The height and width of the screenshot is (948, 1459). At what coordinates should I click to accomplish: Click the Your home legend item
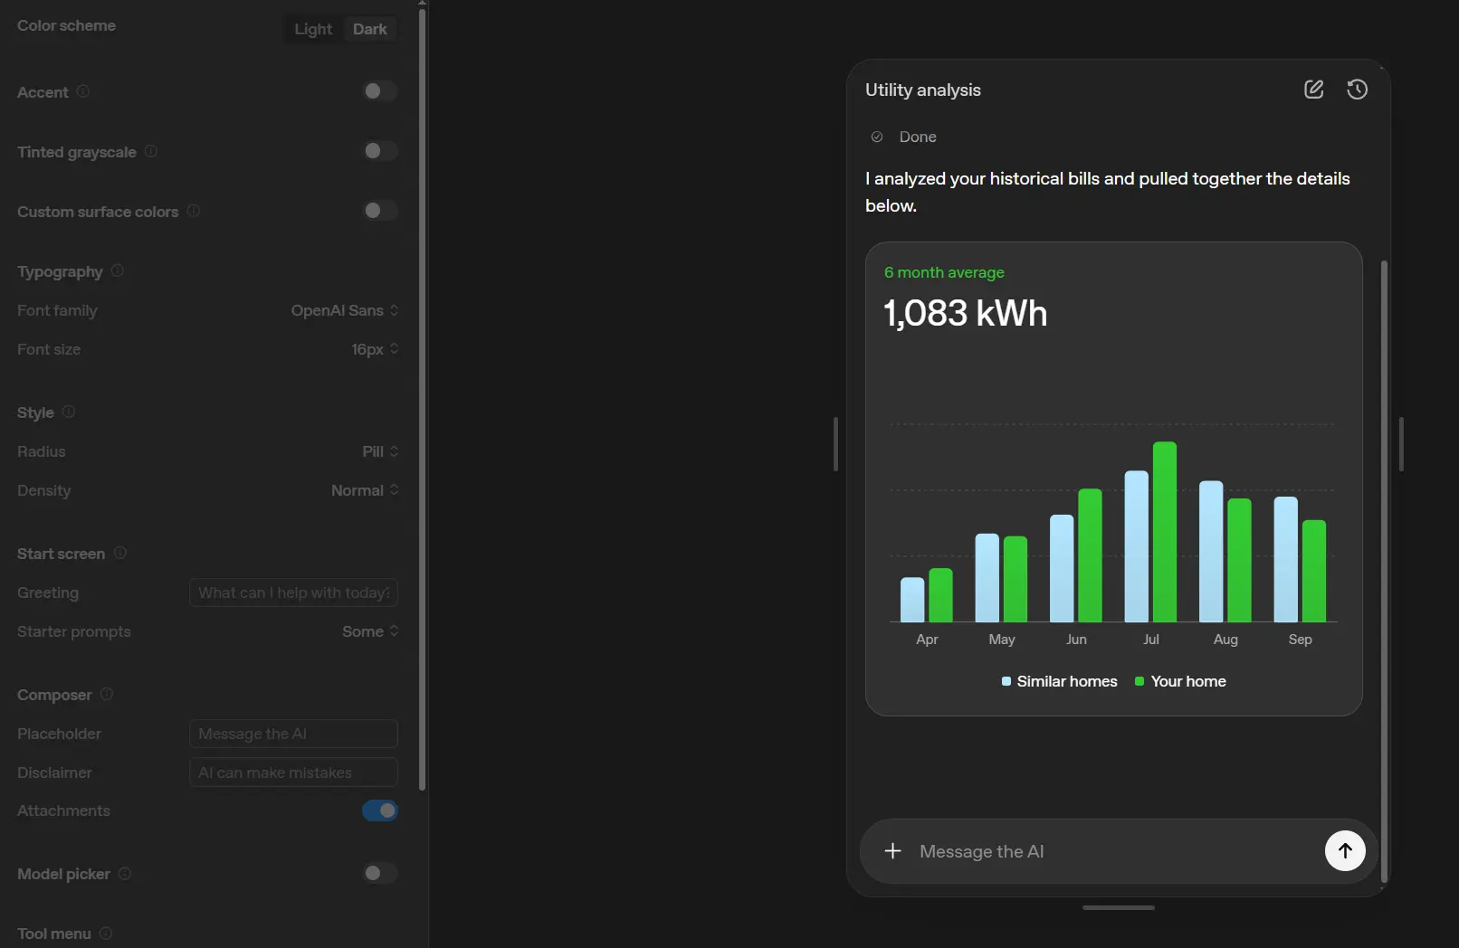click(1180, 681)
